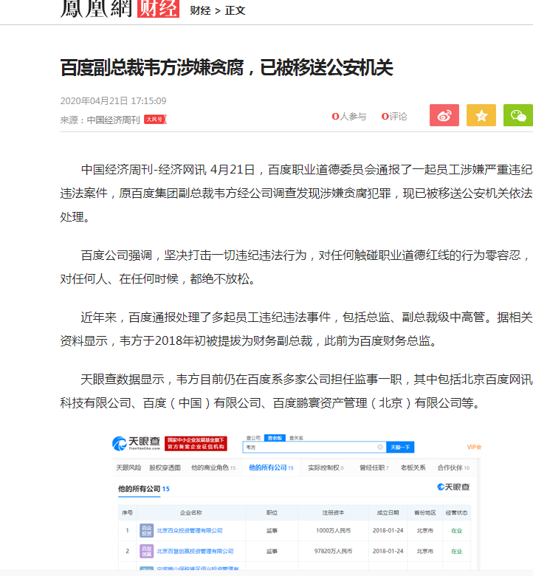
Task: Click the 企业名称 column header
Action: point(190,512)
